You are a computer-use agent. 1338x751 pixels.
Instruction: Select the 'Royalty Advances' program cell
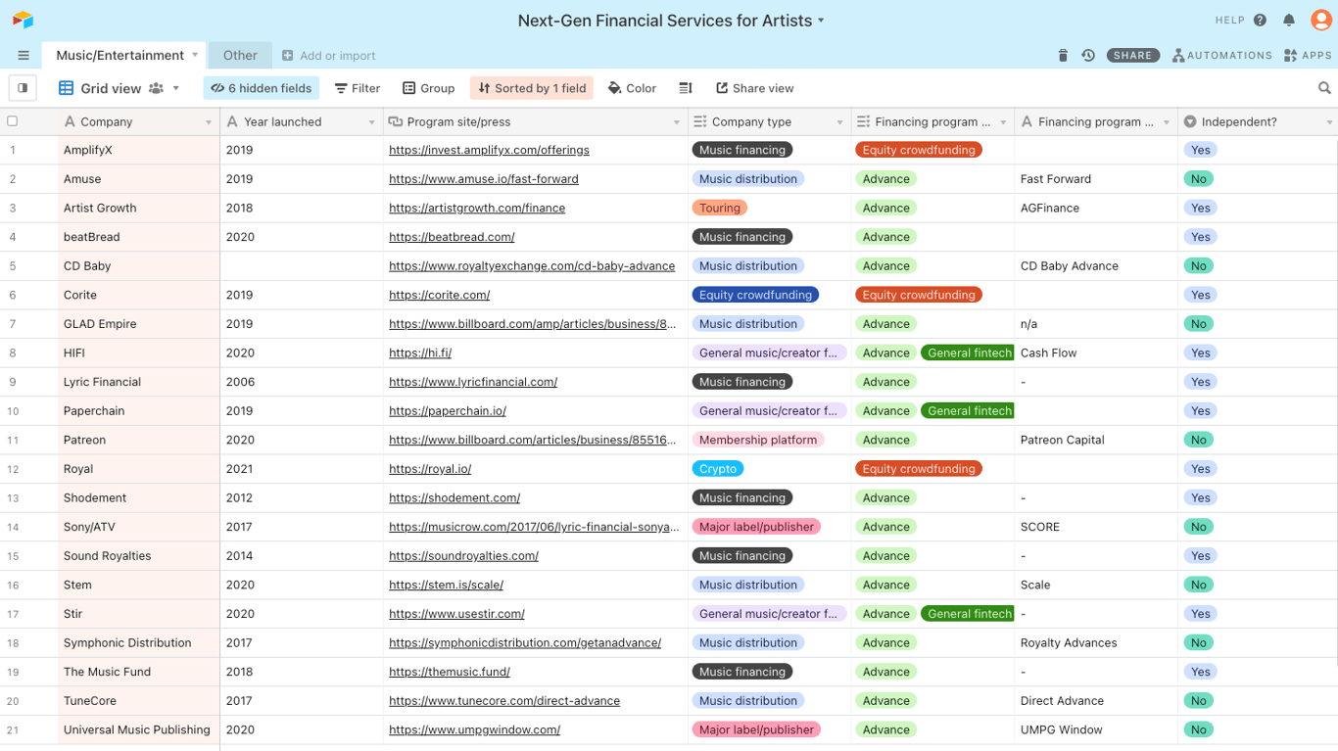pos(1096,643)
